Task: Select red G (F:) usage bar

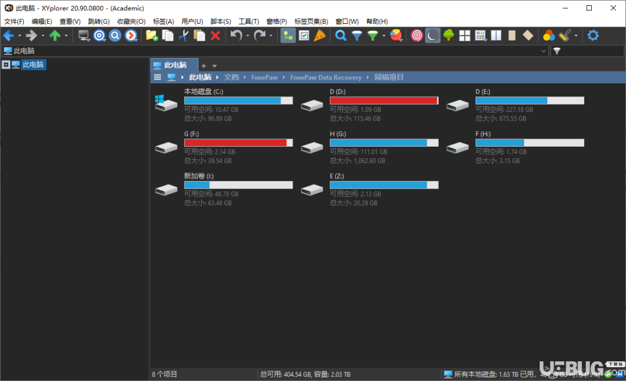Action: tap(238, 143)
